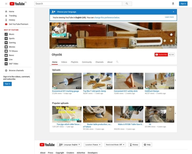The height and width of the screenshot is (154, 192).
Task: Click the Trending flame icon
Action: point(6,16)
